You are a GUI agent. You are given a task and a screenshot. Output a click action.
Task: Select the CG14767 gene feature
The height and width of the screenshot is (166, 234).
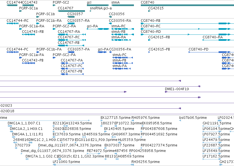(x=71, y=11)
